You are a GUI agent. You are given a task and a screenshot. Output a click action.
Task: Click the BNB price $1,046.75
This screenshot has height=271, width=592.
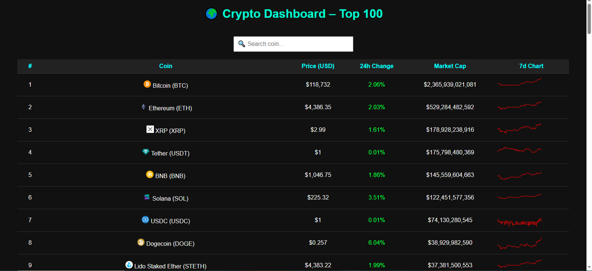coord(318,175)
